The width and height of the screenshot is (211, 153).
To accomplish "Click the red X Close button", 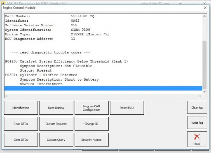I will [x=197, y=139].
